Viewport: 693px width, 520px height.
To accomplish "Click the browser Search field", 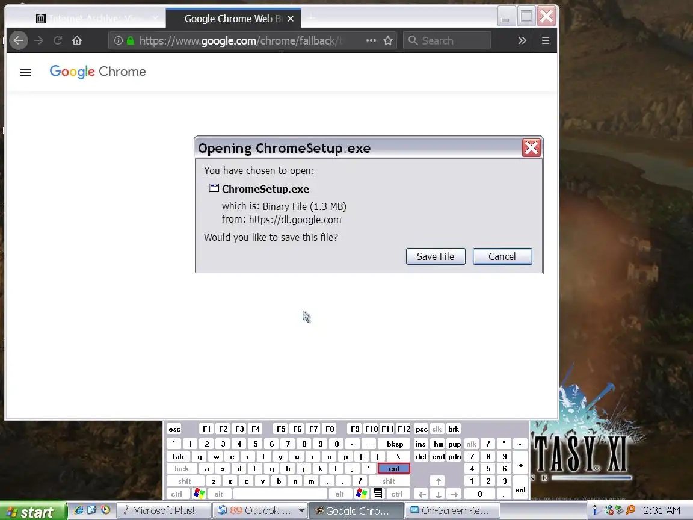I will tap(447, 41).
